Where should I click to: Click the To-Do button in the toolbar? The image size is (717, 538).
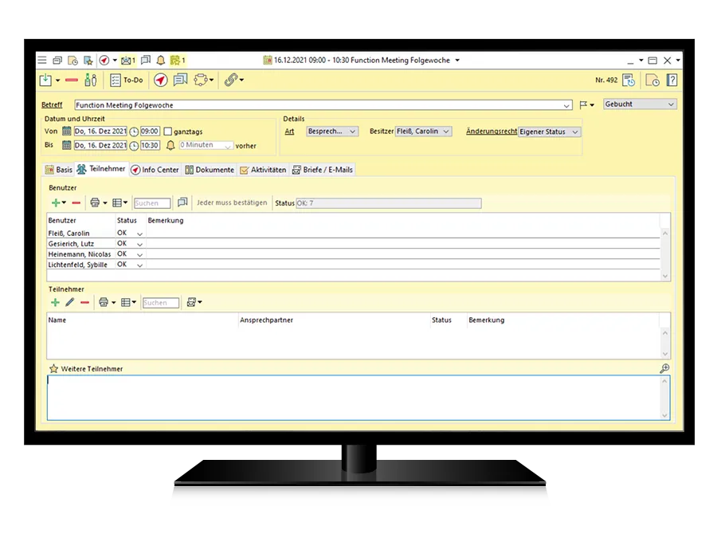point(126,81)
